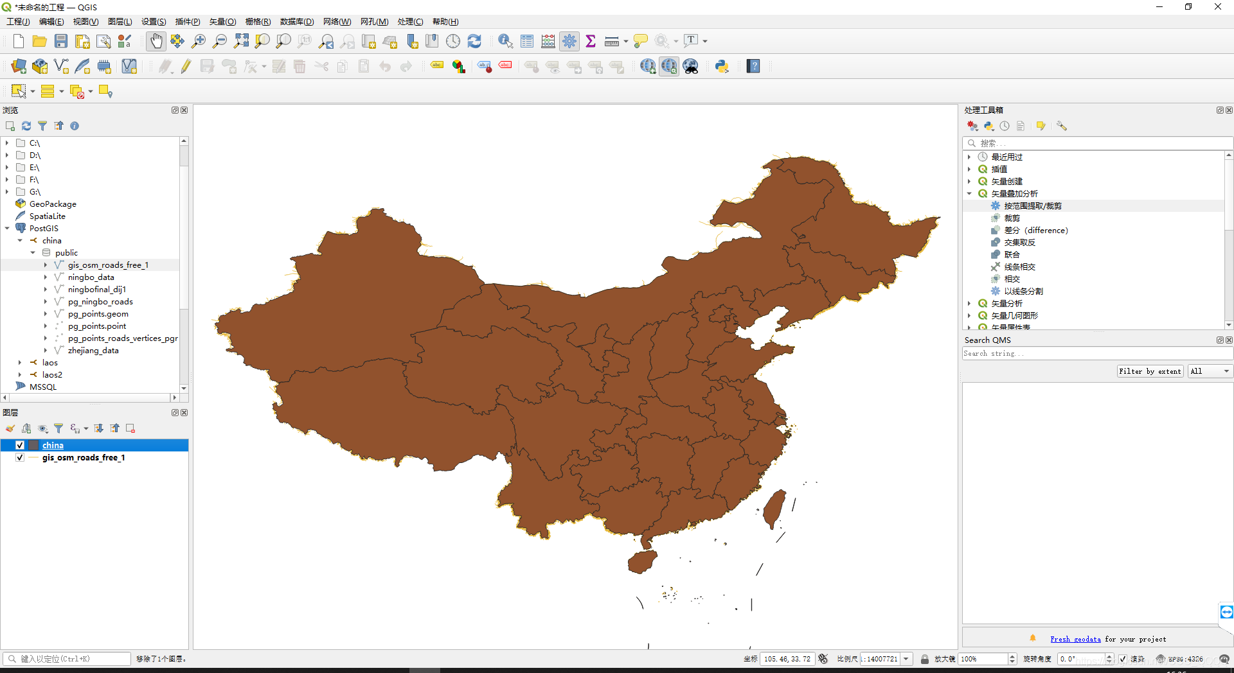1234x673 pixels.
Task: Select the 联合 union algorithm
Action: click(1012, 254)
